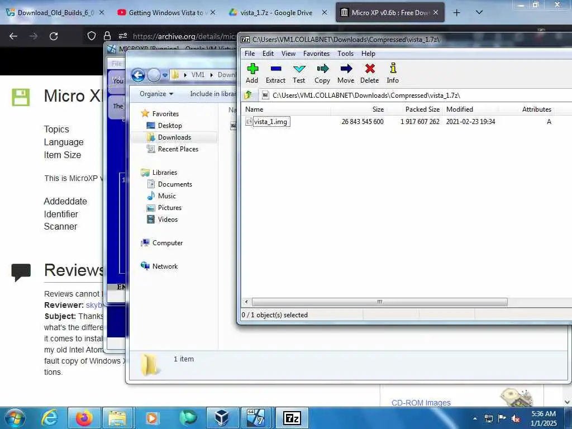
Task: Open Documents library in Explorer sidebar
Action: click(175, 184)
